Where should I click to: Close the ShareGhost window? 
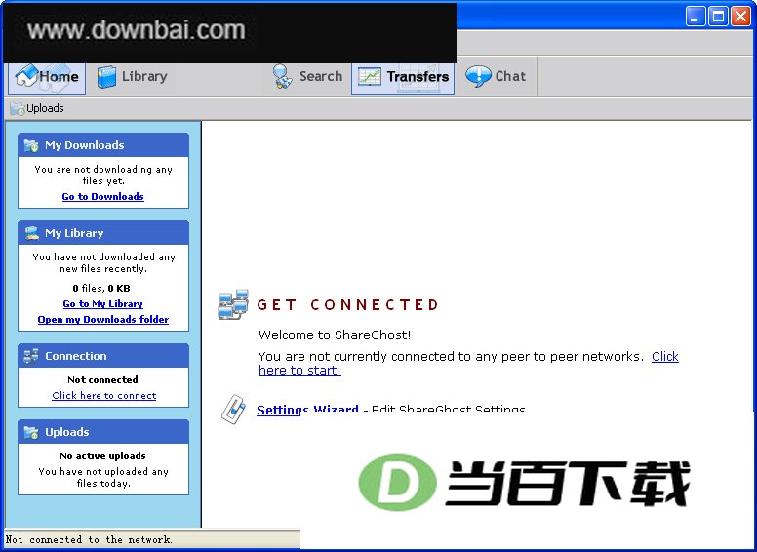(x=740, y=17)
